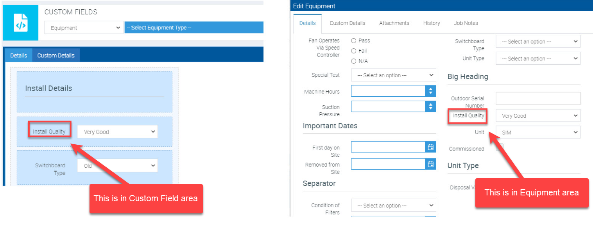Switch to Custom Details tab in Edit Equipment
The image size is (593, 227).
[x=347, y=23]
